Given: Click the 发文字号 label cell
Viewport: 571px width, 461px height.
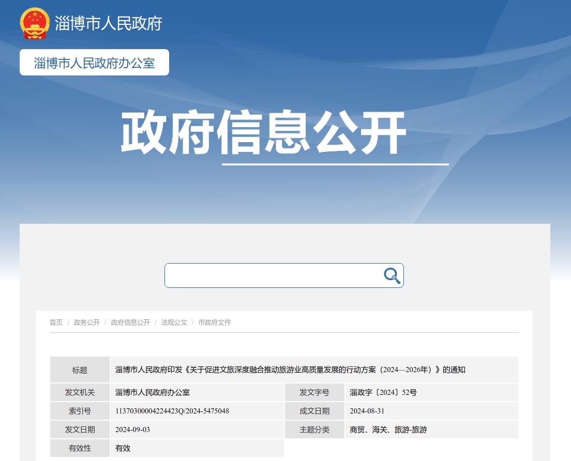Looking at the screenshot, I should tap(314, 392).
